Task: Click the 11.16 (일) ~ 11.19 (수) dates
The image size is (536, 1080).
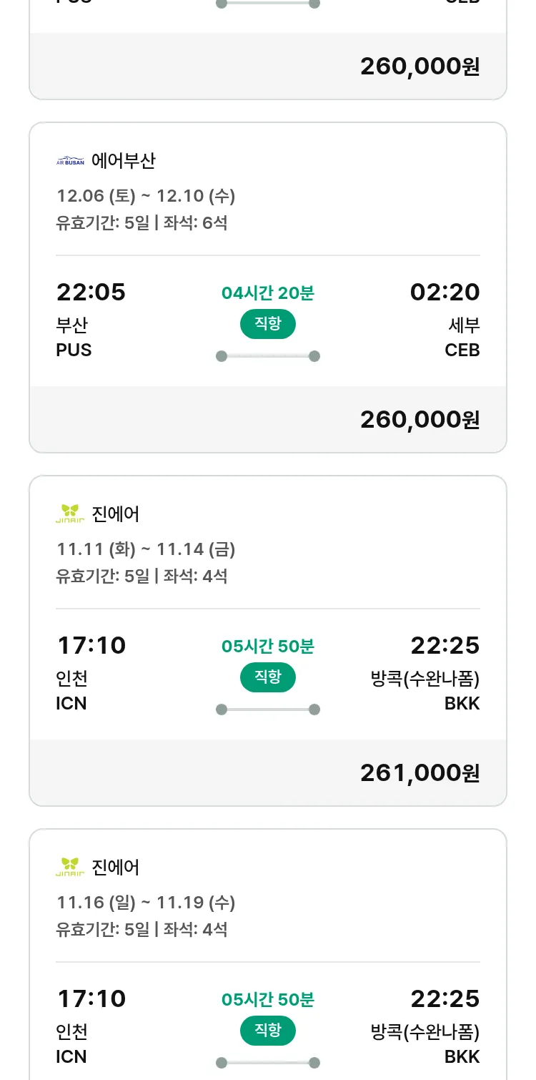Action: pos(146,903)
